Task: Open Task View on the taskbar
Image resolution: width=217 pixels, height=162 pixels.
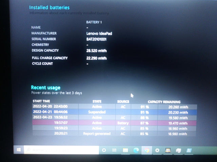Action: (x=114, y=150)
